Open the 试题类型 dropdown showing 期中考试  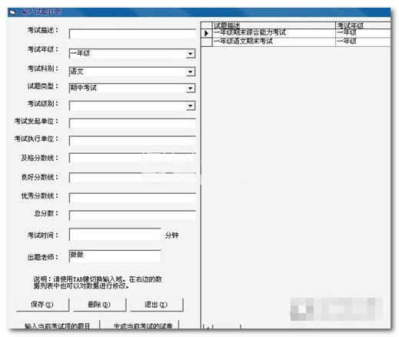191,88
